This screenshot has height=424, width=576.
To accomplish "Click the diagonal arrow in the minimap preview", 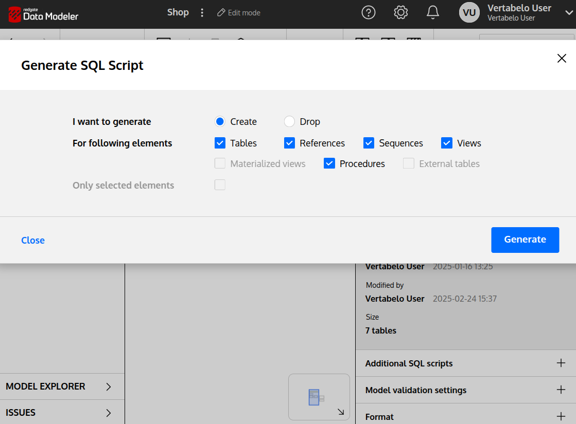I will pyautogui.click(x=340, y=411).
